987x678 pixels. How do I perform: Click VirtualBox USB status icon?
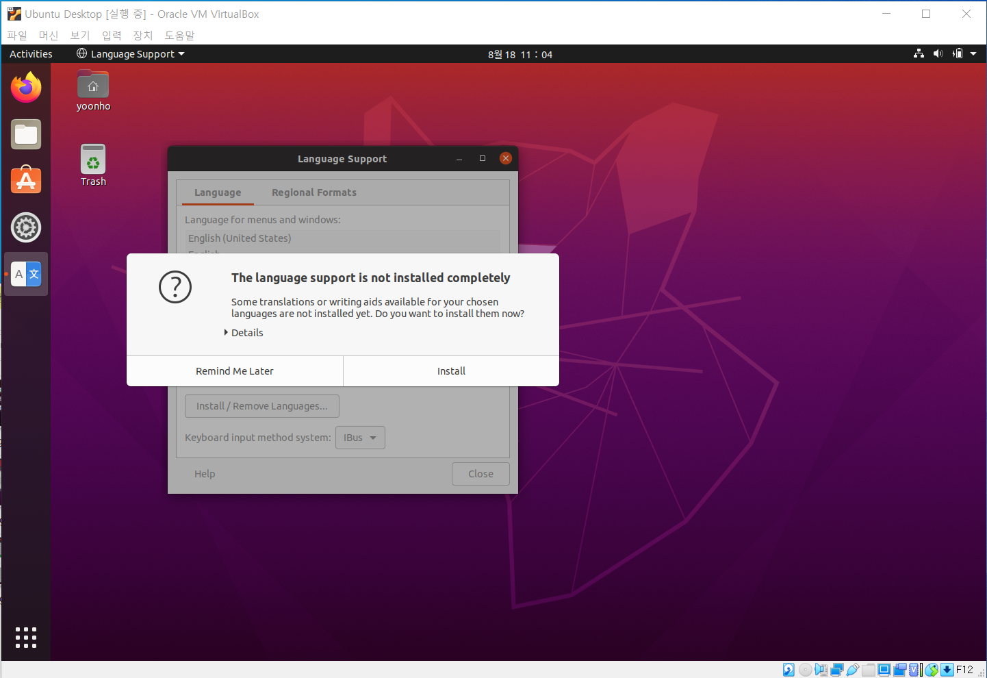click(853, 670)
